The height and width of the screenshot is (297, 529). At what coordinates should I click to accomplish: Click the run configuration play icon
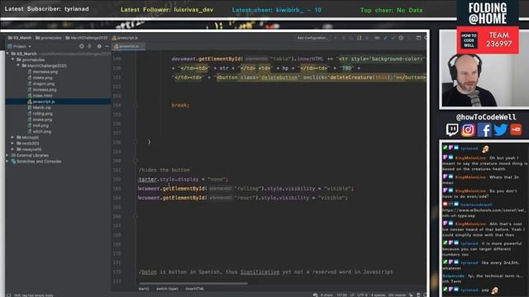(336, 38)
